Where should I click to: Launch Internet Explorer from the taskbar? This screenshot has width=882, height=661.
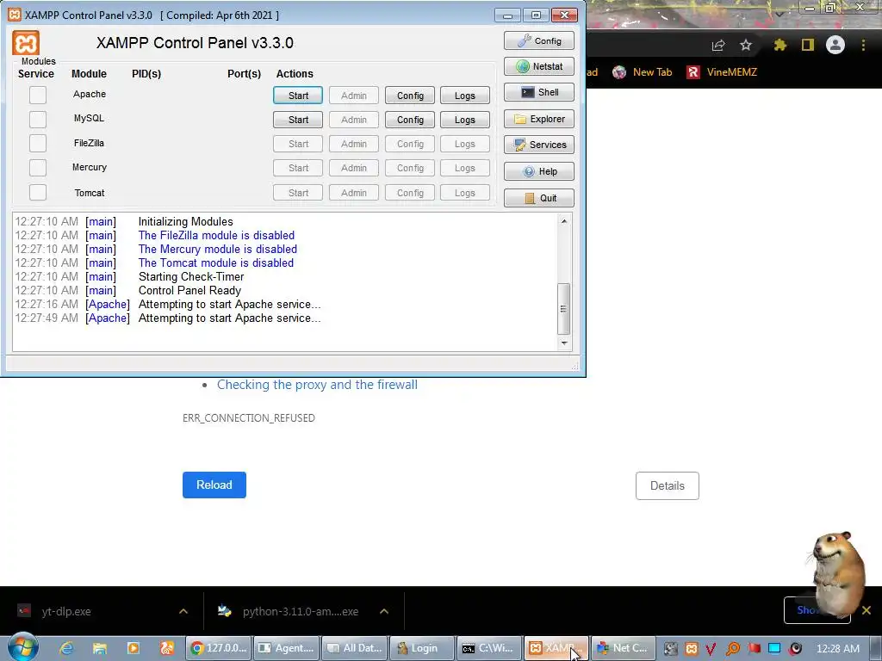[x=67, y=648]
